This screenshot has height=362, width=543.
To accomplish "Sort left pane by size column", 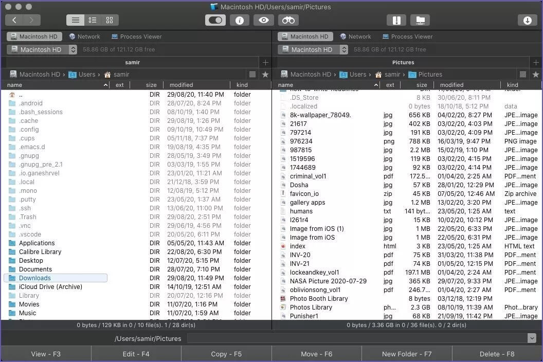I will point(147,85).
